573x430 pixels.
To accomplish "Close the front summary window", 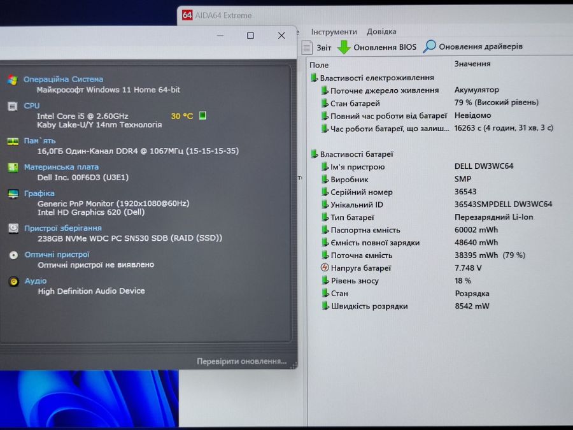I will 281,36.
